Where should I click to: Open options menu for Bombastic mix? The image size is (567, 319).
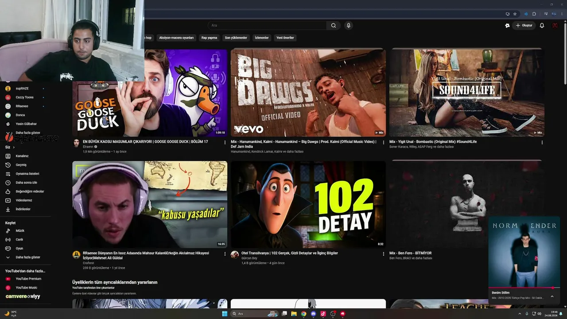pyautogui.click(x=542, y=143)
